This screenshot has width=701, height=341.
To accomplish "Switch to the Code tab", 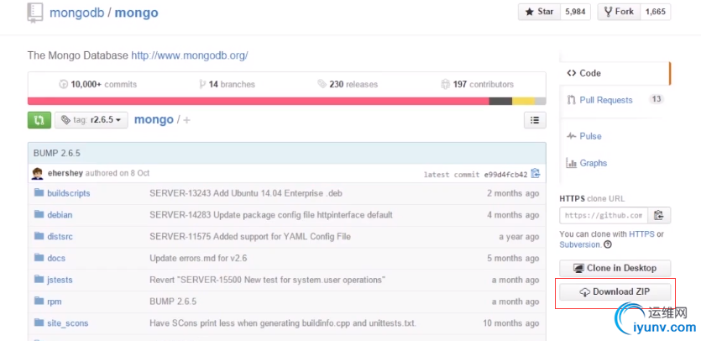I will pos(615,73).
